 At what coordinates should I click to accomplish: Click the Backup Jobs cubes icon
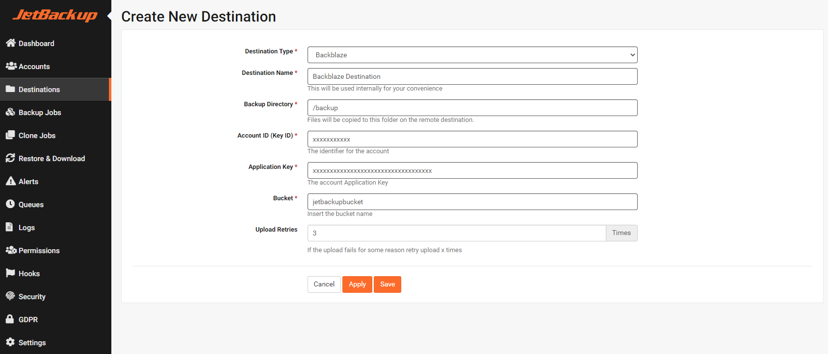pyautogui.click(x=11, y=112)
